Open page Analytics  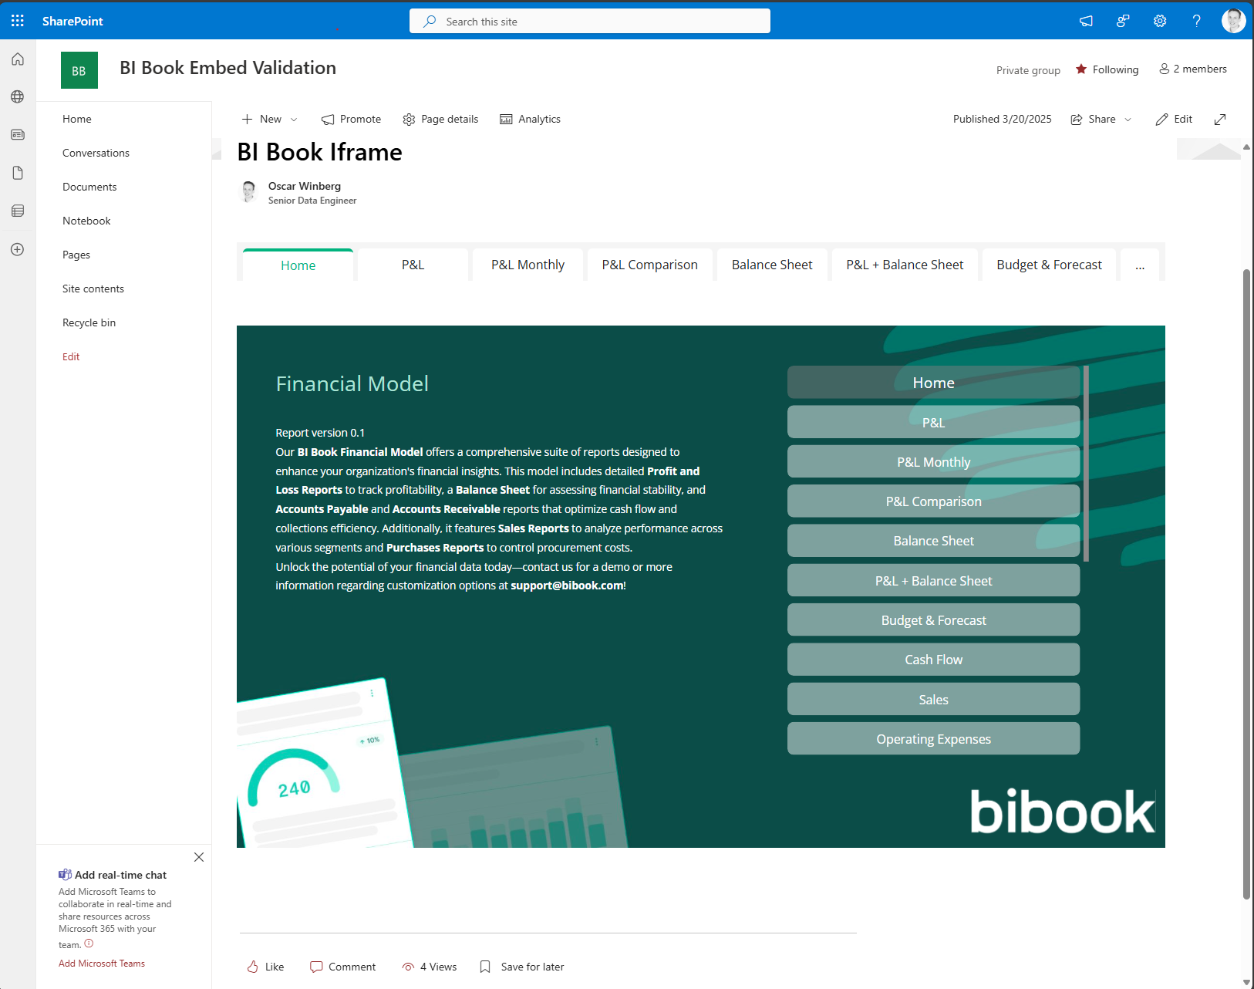pos(531,119)
